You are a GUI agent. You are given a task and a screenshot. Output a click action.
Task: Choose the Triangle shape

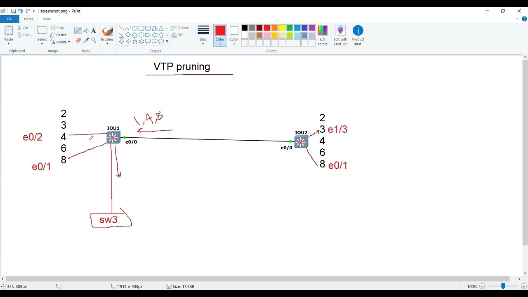point(161,28)
